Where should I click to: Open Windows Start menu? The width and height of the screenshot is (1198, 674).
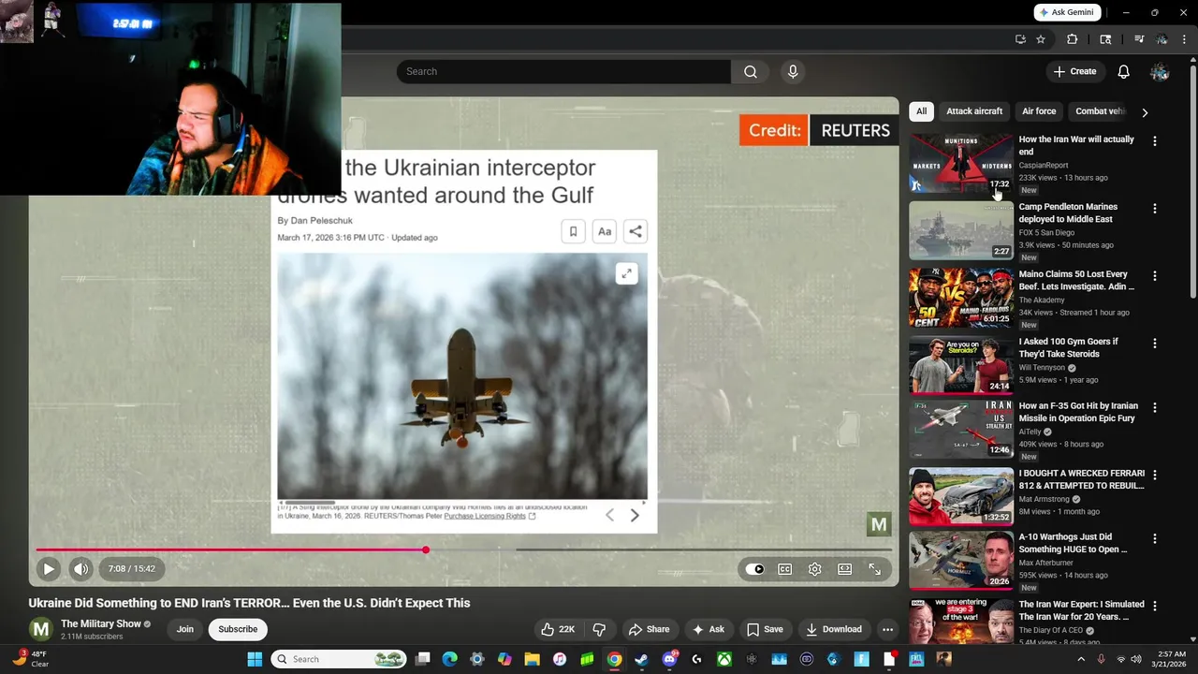click(x=255, y=659)
